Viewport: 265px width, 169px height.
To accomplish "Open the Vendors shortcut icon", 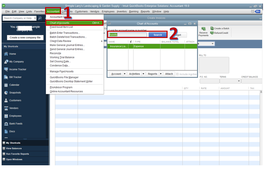I will [6, 108].
